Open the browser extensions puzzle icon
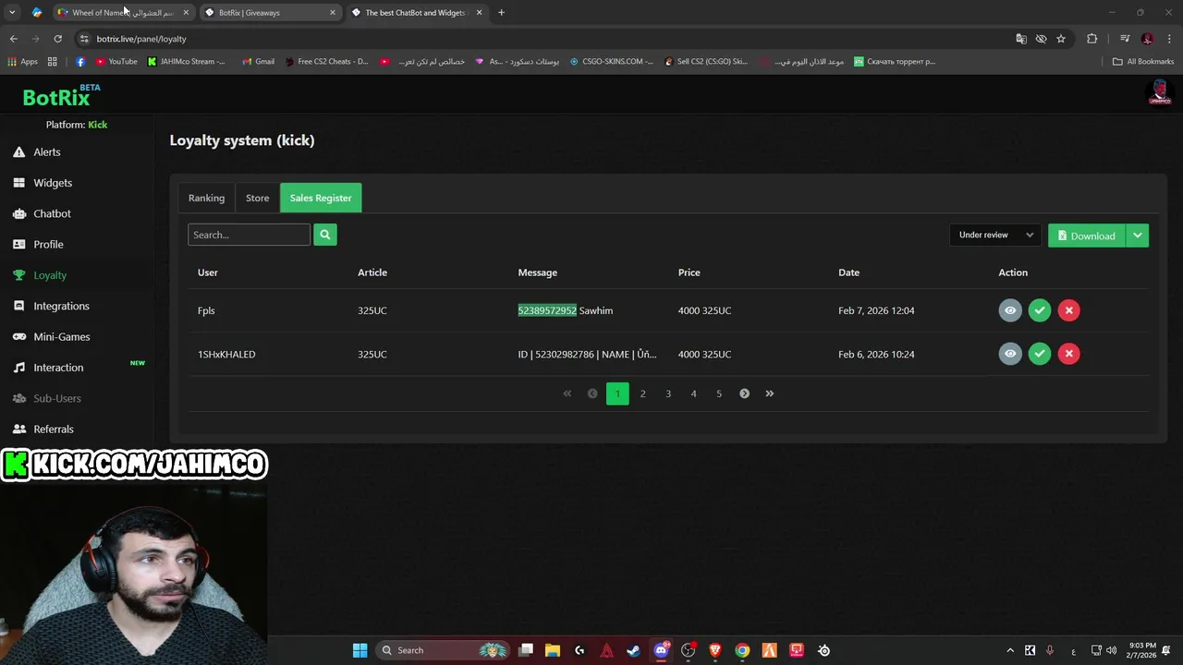Image resolution: width=1183 pixels, height=665 pixels. [x=1092, y=39]
